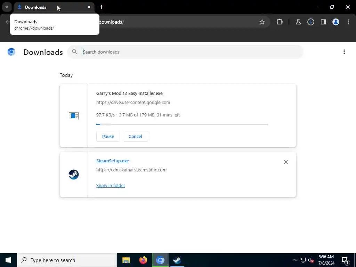Click the Today date heading
The height and width of the screenshot is (267, 356).
(66, 75)
